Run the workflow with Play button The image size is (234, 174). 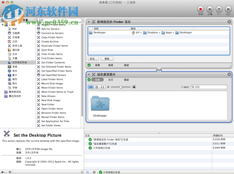(228, 9)
